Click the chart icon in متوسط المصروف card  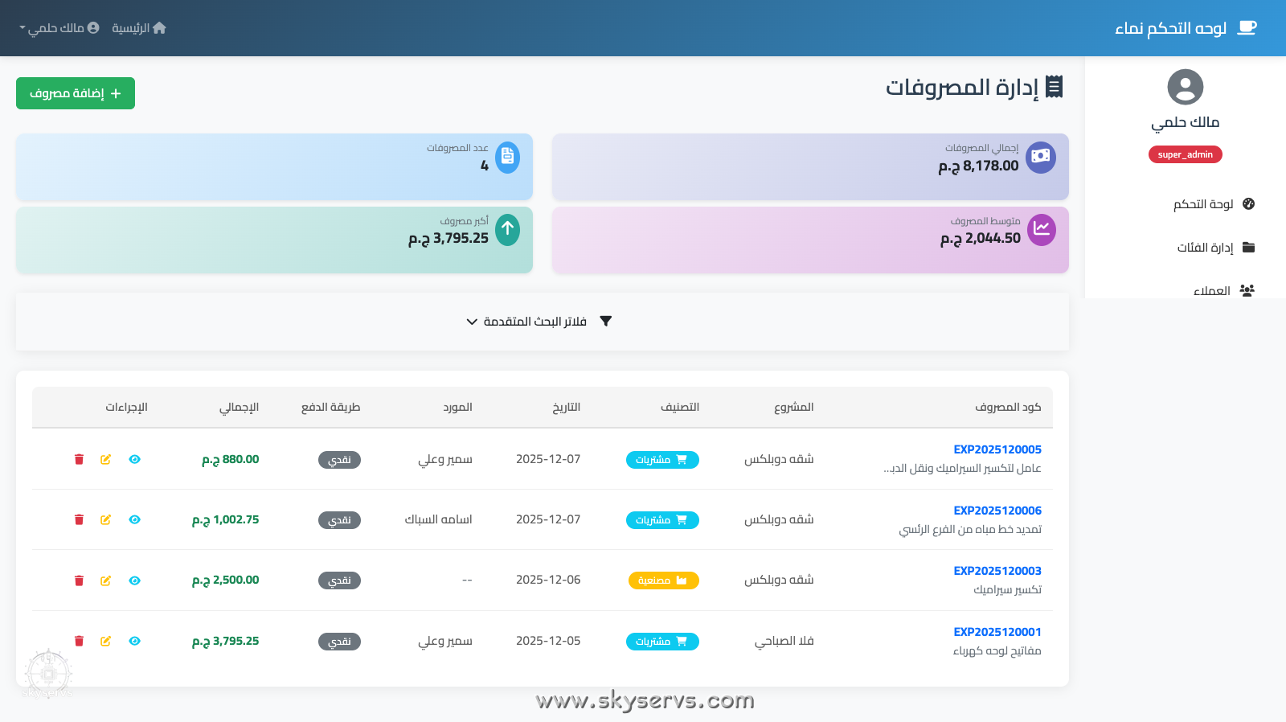click(1041, 230)
